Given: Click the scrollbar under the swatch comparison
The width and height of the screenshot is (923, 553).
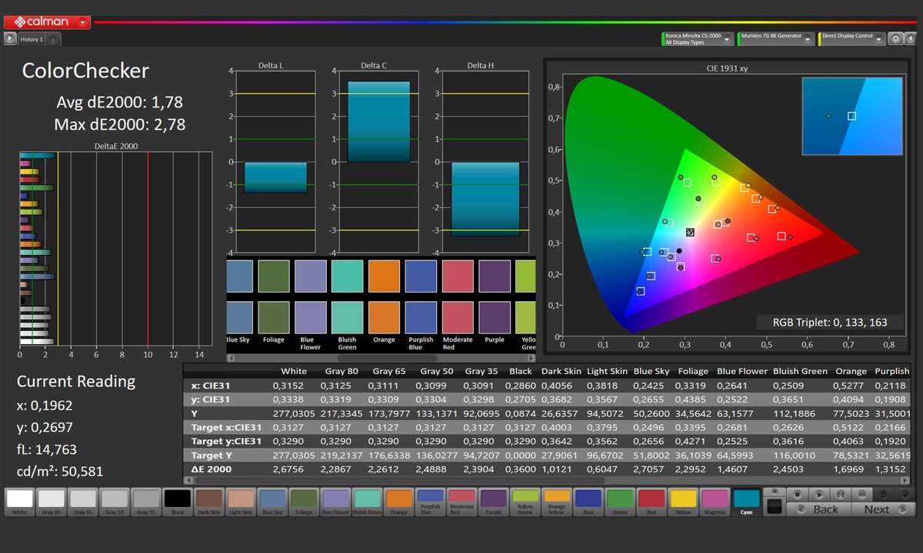Looking at the screenshot, I should point(381,358).
